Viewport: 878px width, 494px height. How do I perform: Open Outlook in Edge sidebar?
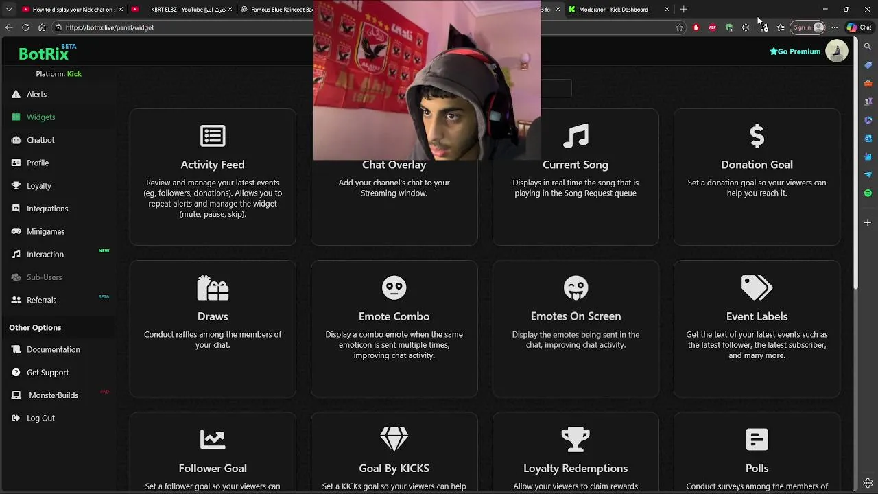click(868, 139)
